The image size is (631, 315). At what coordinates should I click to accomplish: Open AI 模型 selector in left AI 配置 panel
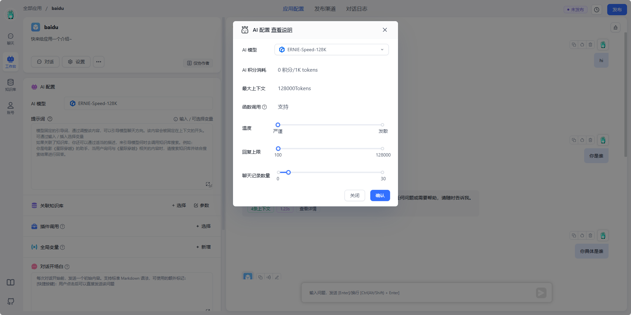click(x=138, y=103)
